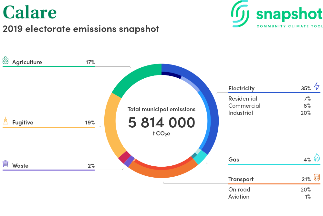Click the Industrial row label
The height and width of the screenshot is (216, 323).
coord(241,113)
